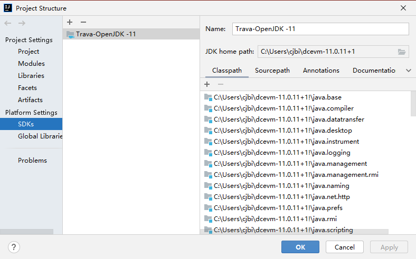Click the left sidebar horizontal scrollbar
Viewport: 416px width, 259px height.
tap(26, 232)
